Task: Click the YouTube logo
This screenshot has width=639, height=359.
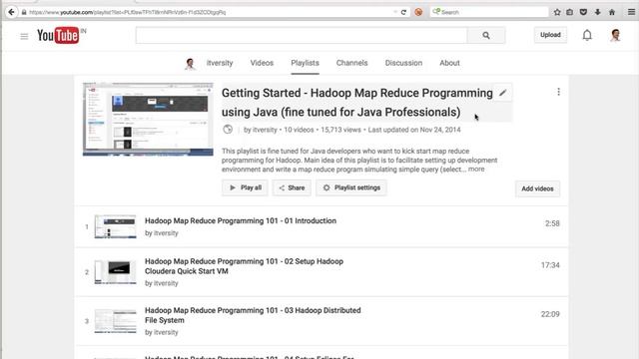Action: coord(58,36)
